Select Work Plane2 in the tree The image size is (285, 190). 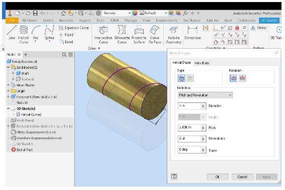pyautogui.click(x=23, y=120)
